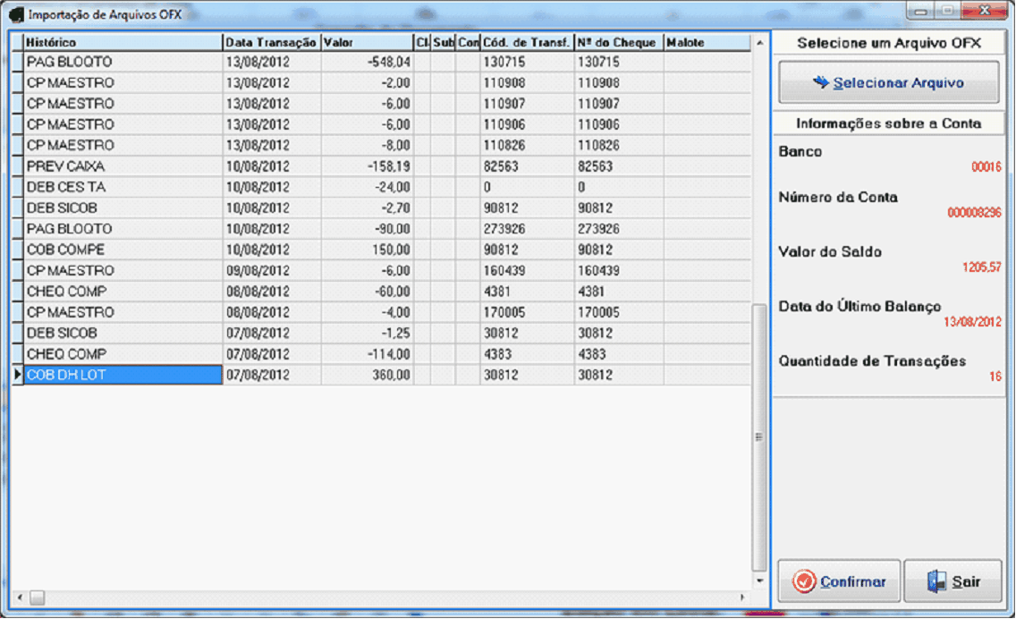Click the vertical scrollbar down arrow
Screen dimensions: 1016x619
[759, 581]
